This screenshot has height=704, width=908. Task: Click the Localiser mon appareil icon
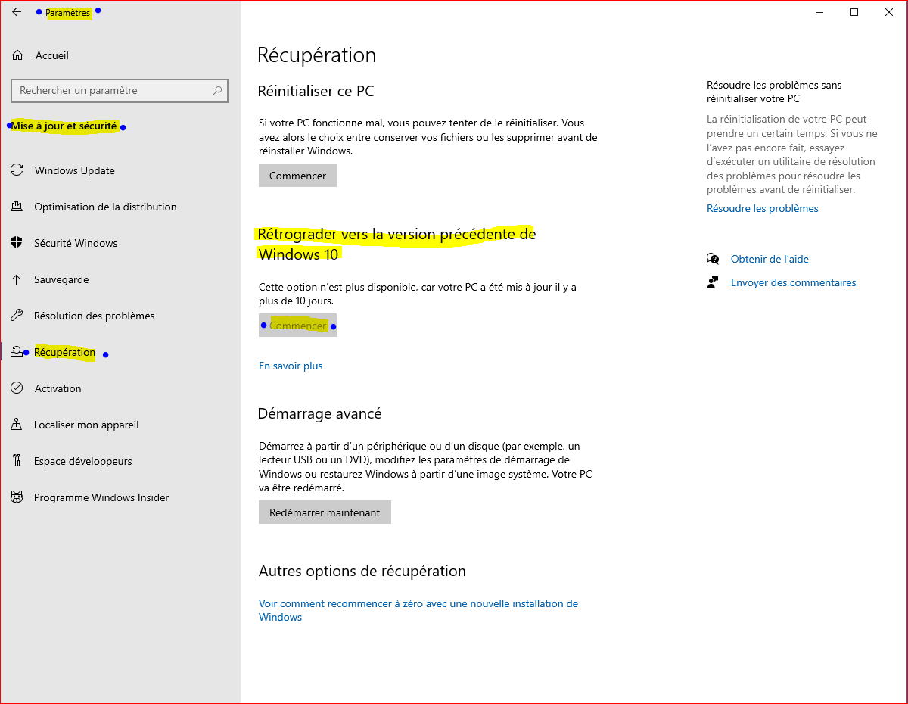pos(17,425)
